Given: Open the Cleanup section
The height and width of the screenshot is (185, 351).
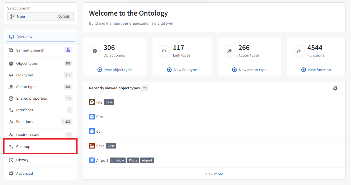Looking at the screenshot, I should [41, 147].
